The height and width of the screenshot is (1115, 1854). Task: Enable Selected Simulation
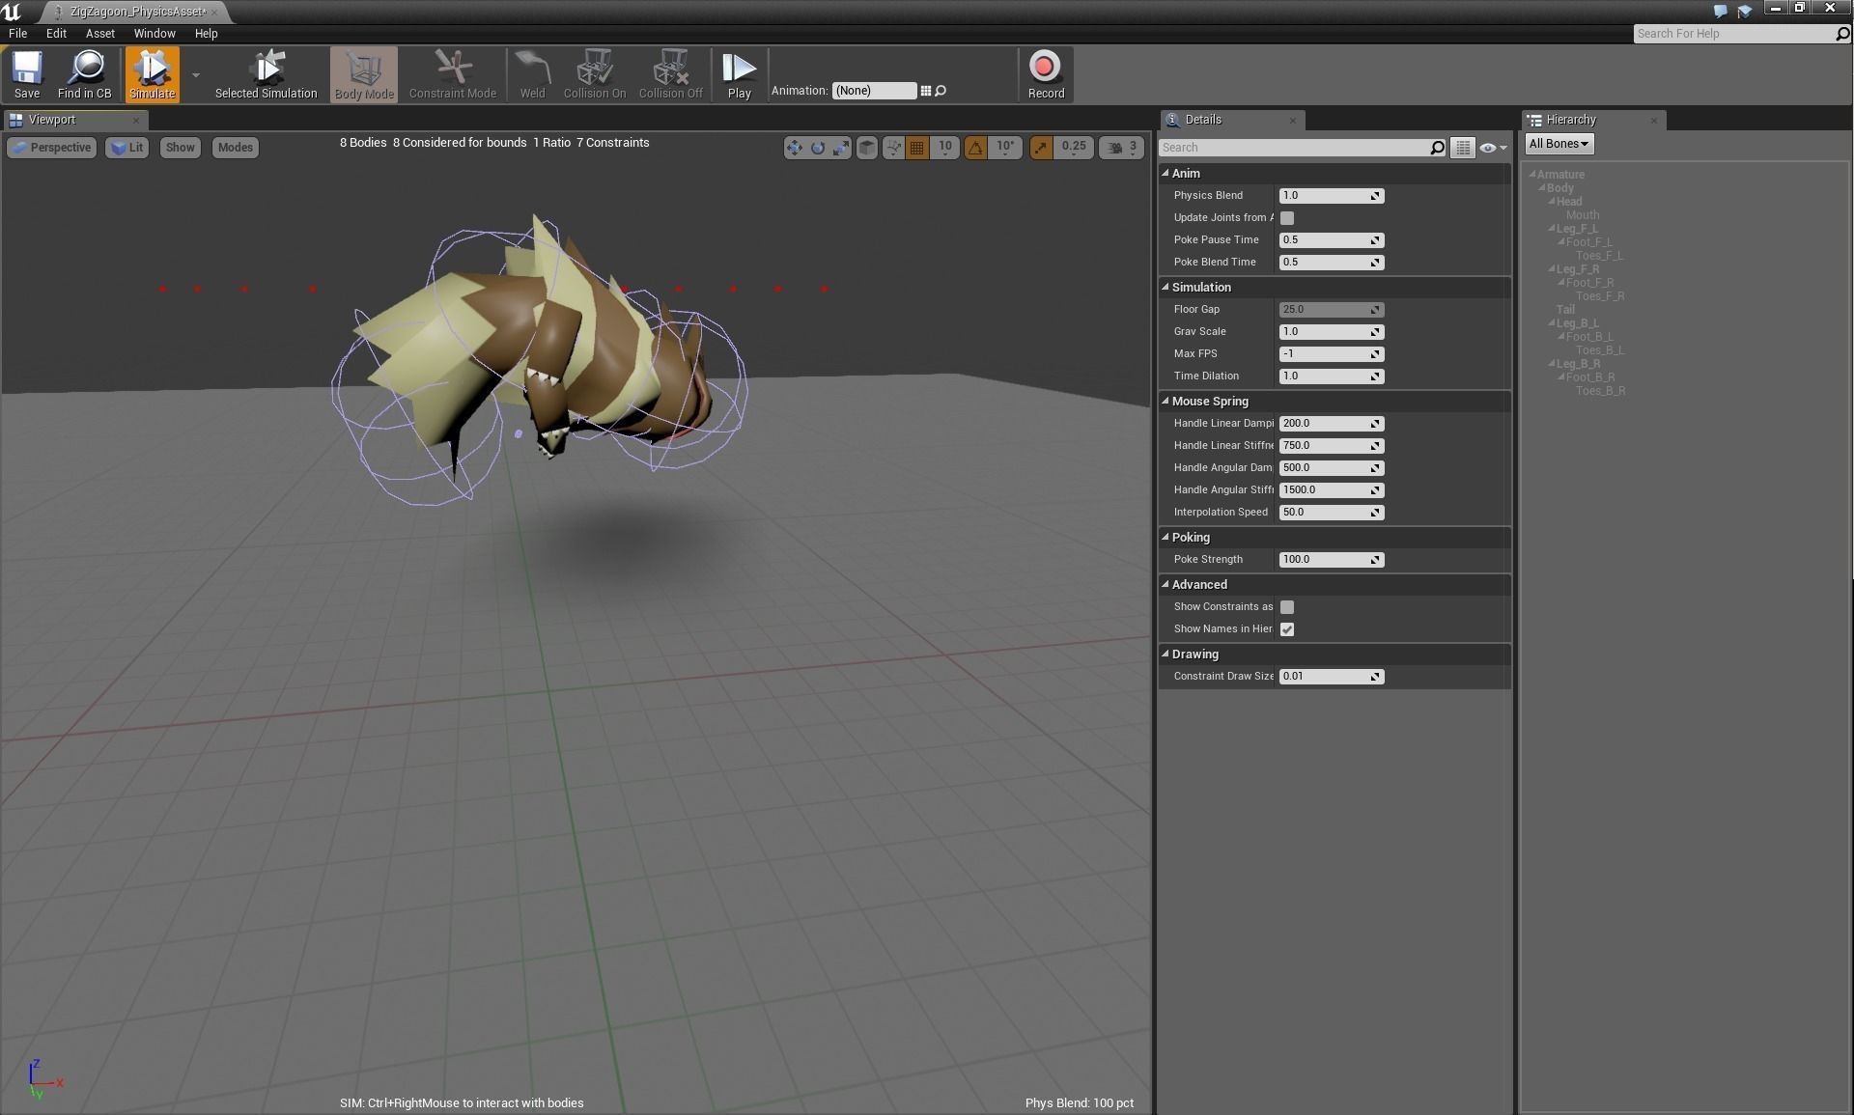pyautogui.click(x=266, y=74)
